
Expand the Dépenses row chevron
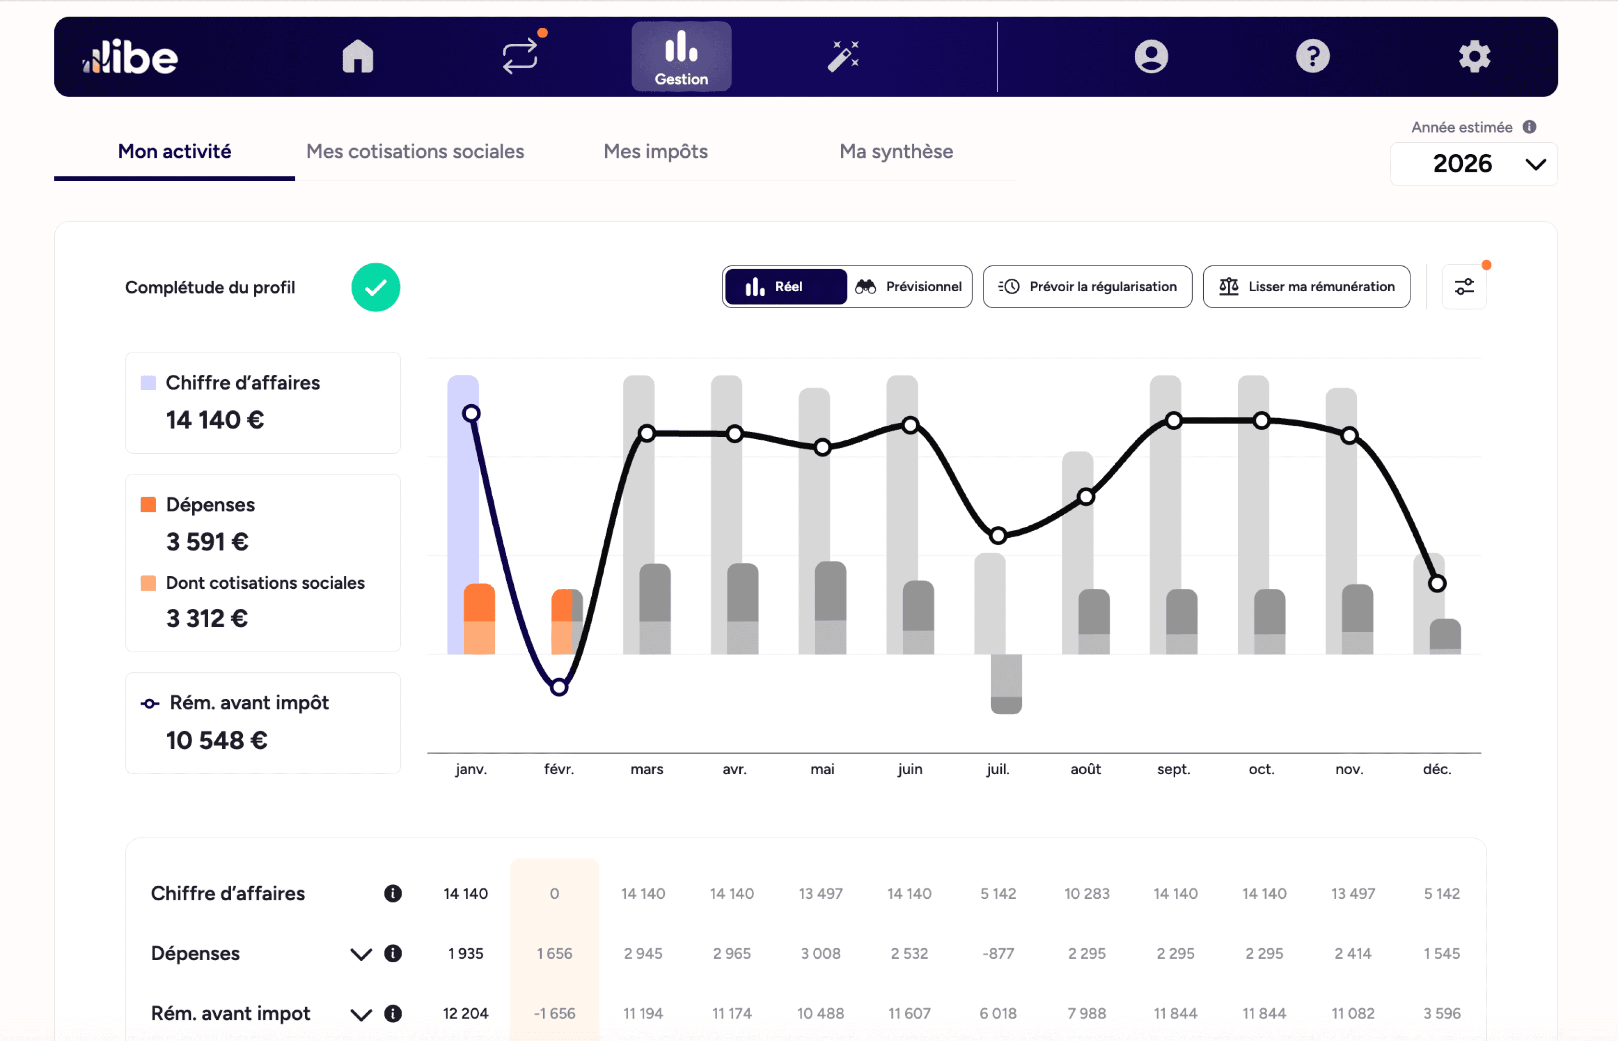pyautogui.click(x=361, y=954)
